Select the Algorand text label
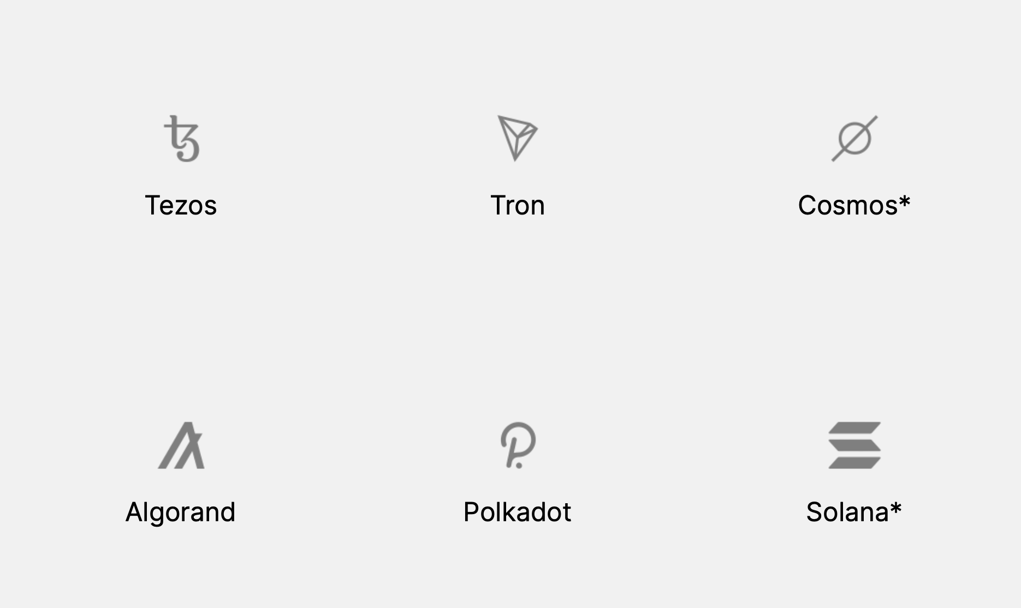1021x608 pixels. (x=181, y=512)
